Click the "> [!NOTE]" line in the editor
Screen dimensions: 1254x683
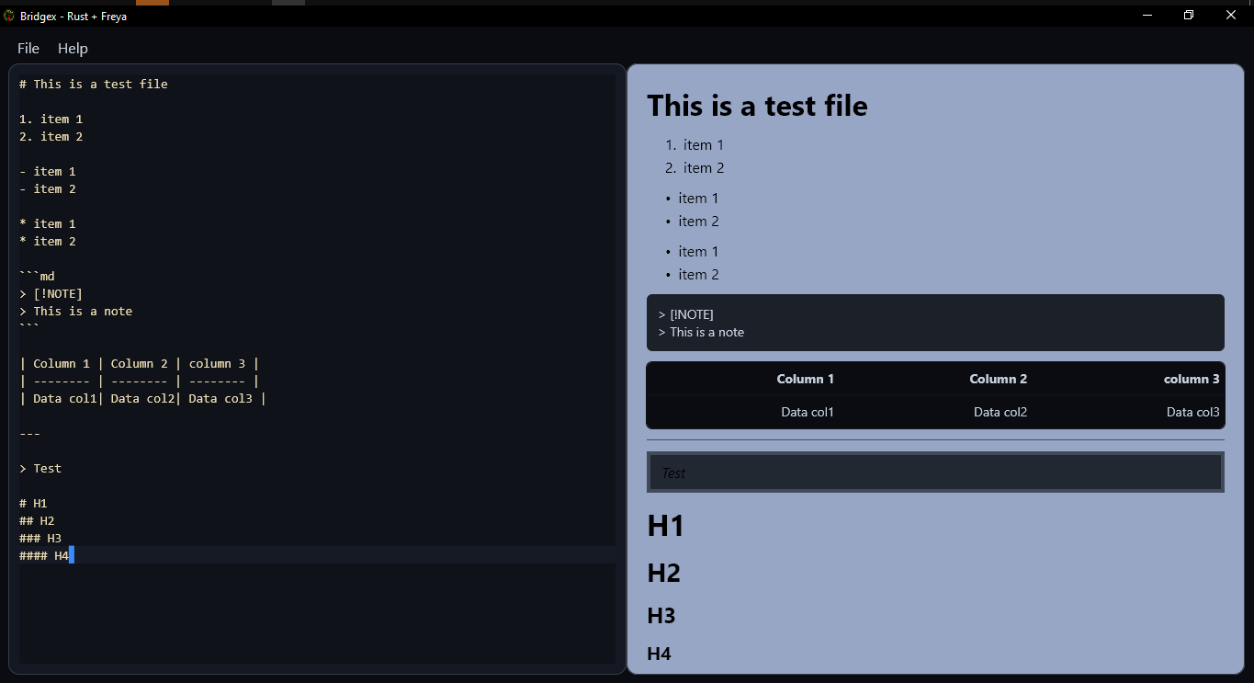pos(51,293)
